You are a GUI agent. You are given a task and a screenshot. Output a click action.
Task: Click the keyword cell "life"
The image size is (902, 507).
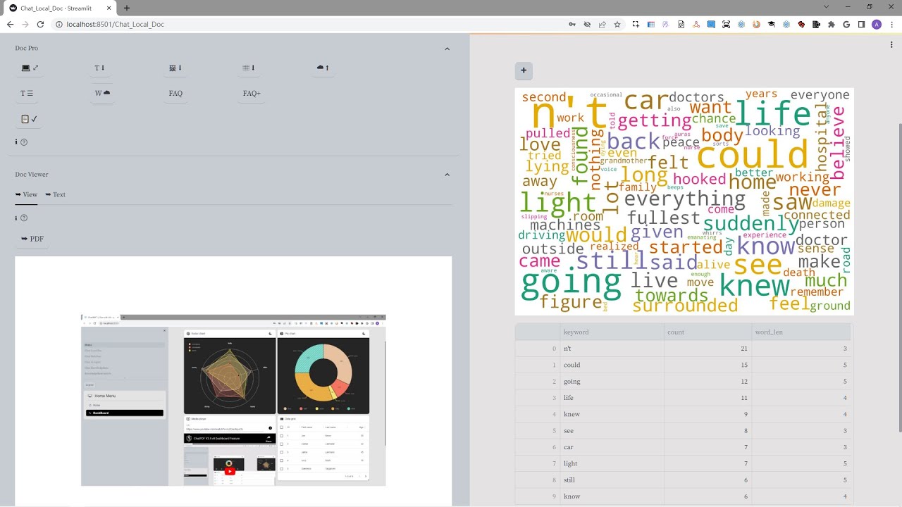(x=611, y=398)
